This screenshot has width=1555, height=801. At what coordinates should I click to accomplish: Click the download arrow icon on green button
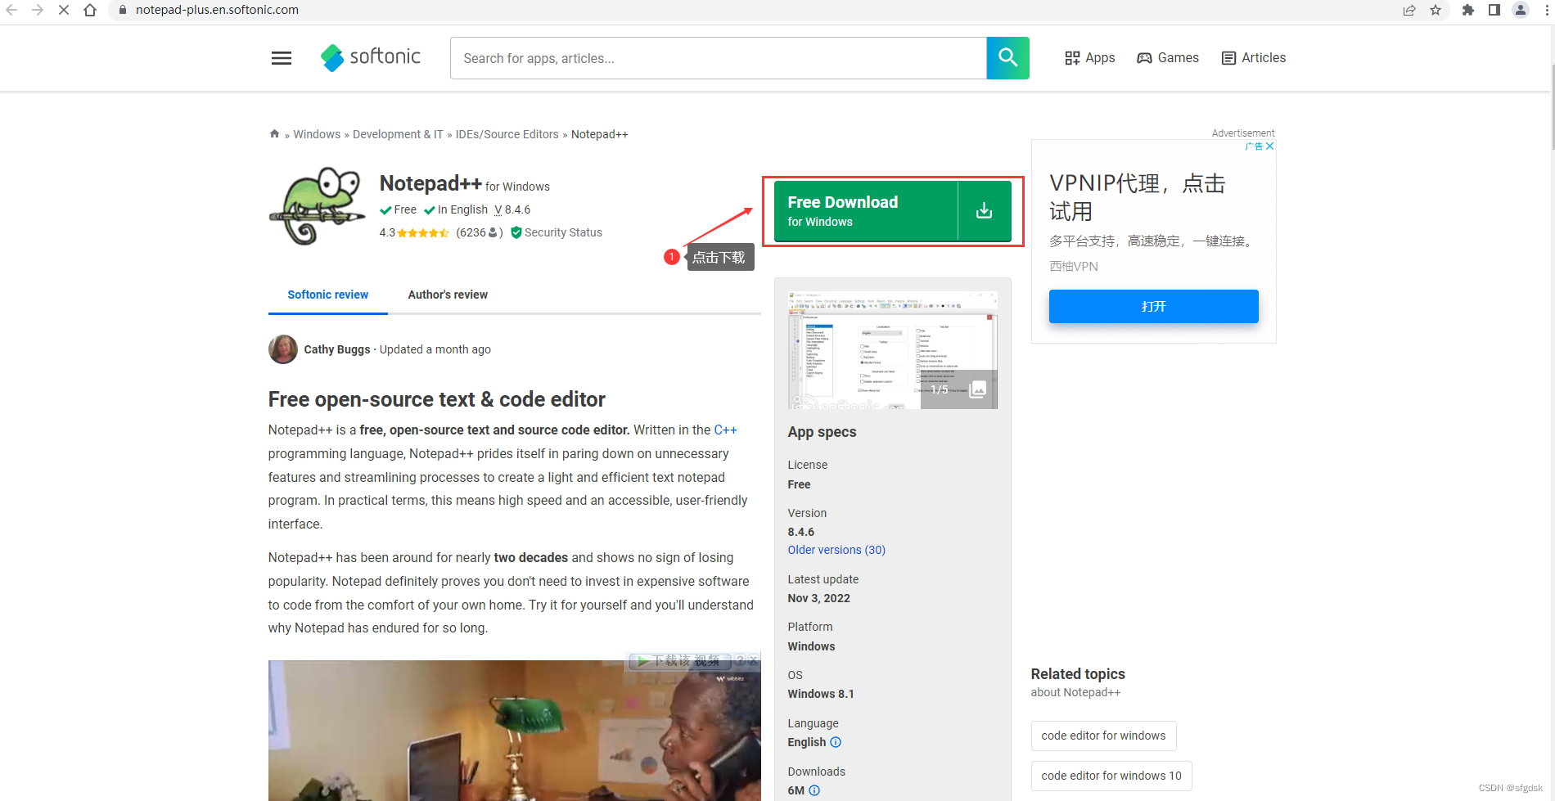click(x=985, y=211)
